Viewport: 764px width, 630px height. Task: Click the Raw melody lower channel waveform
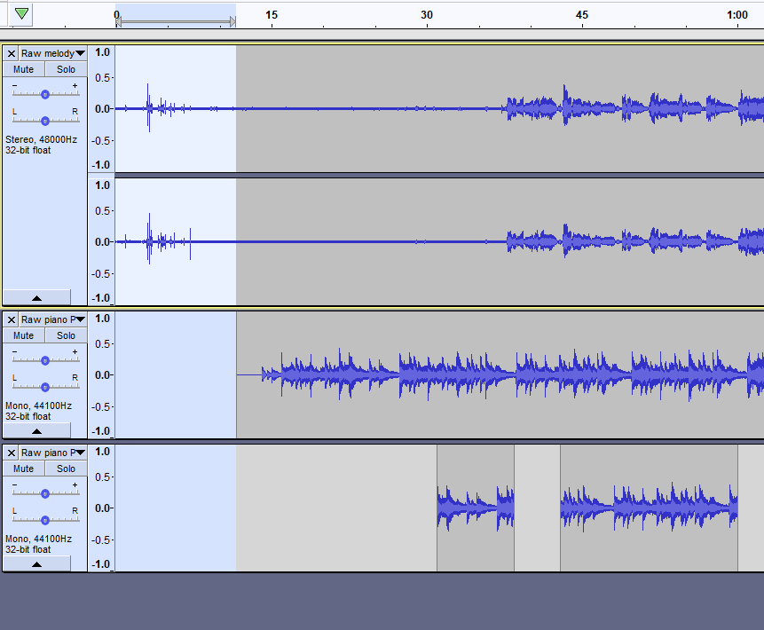pyautogui.click(x=439, y=241)
